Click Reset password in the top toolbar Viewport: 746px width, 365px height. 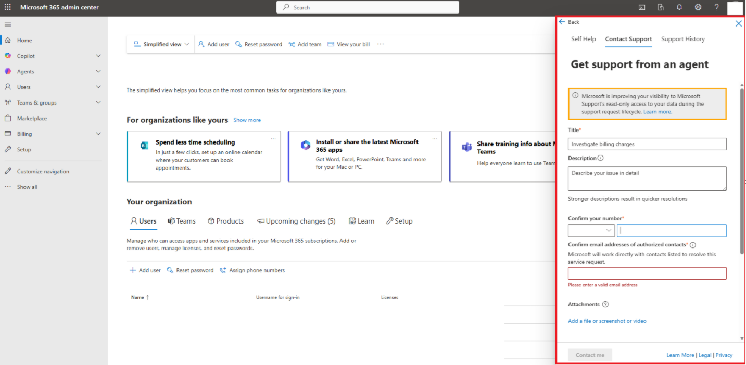pyautogui.click(x=259, y=44)
